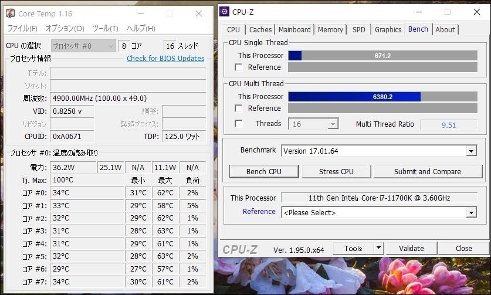491x295 pixels.
Task: Tick the Threads checkbox
Action: point(239,124)
